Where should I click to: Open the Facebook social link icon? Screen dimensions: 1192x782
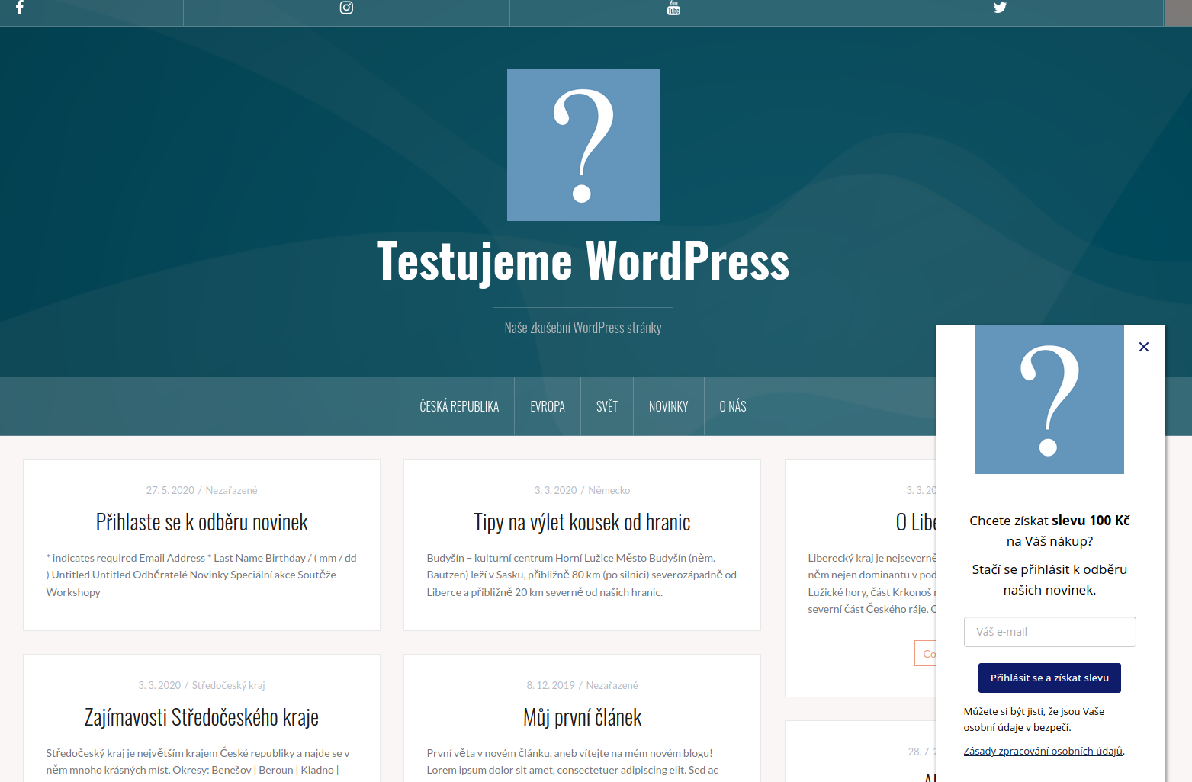pos(20,8)
